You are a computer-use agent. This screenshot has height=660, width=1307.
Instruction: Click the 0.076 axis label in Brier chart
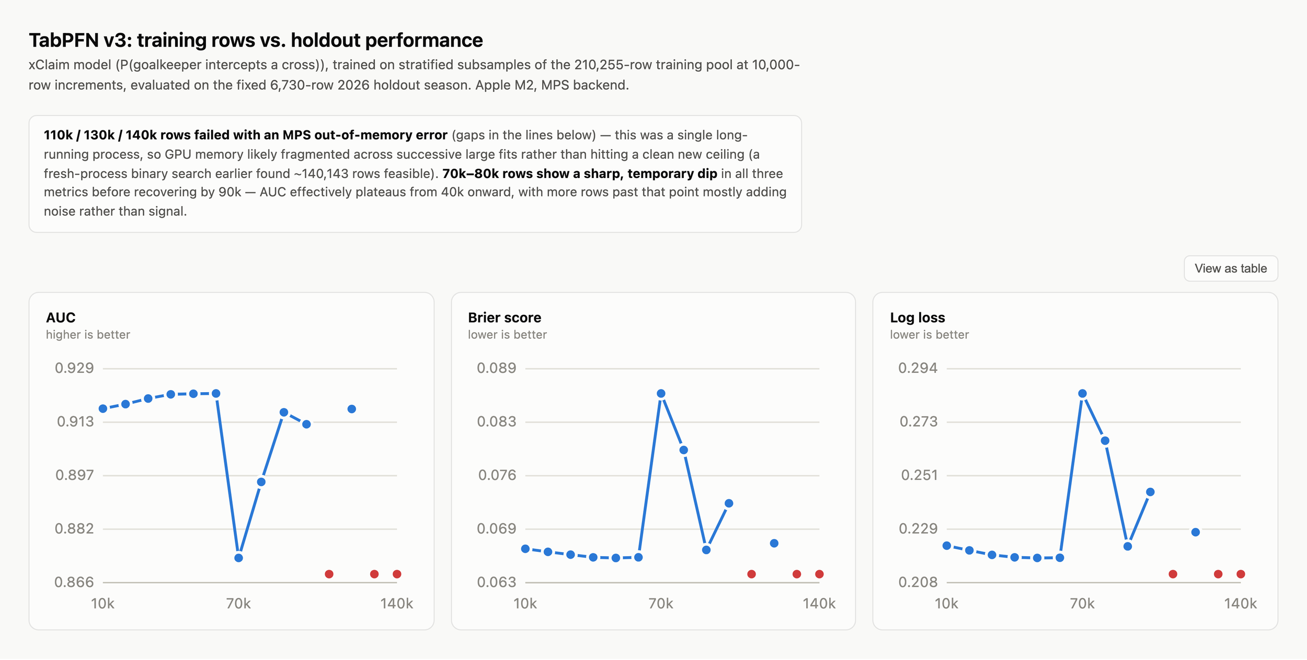click(x=497, y=475)
